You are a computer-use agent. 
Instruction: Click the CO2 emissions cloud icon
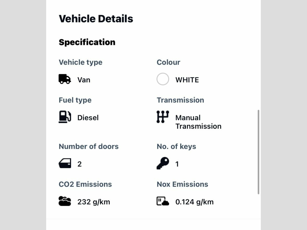tap(65, 201)
